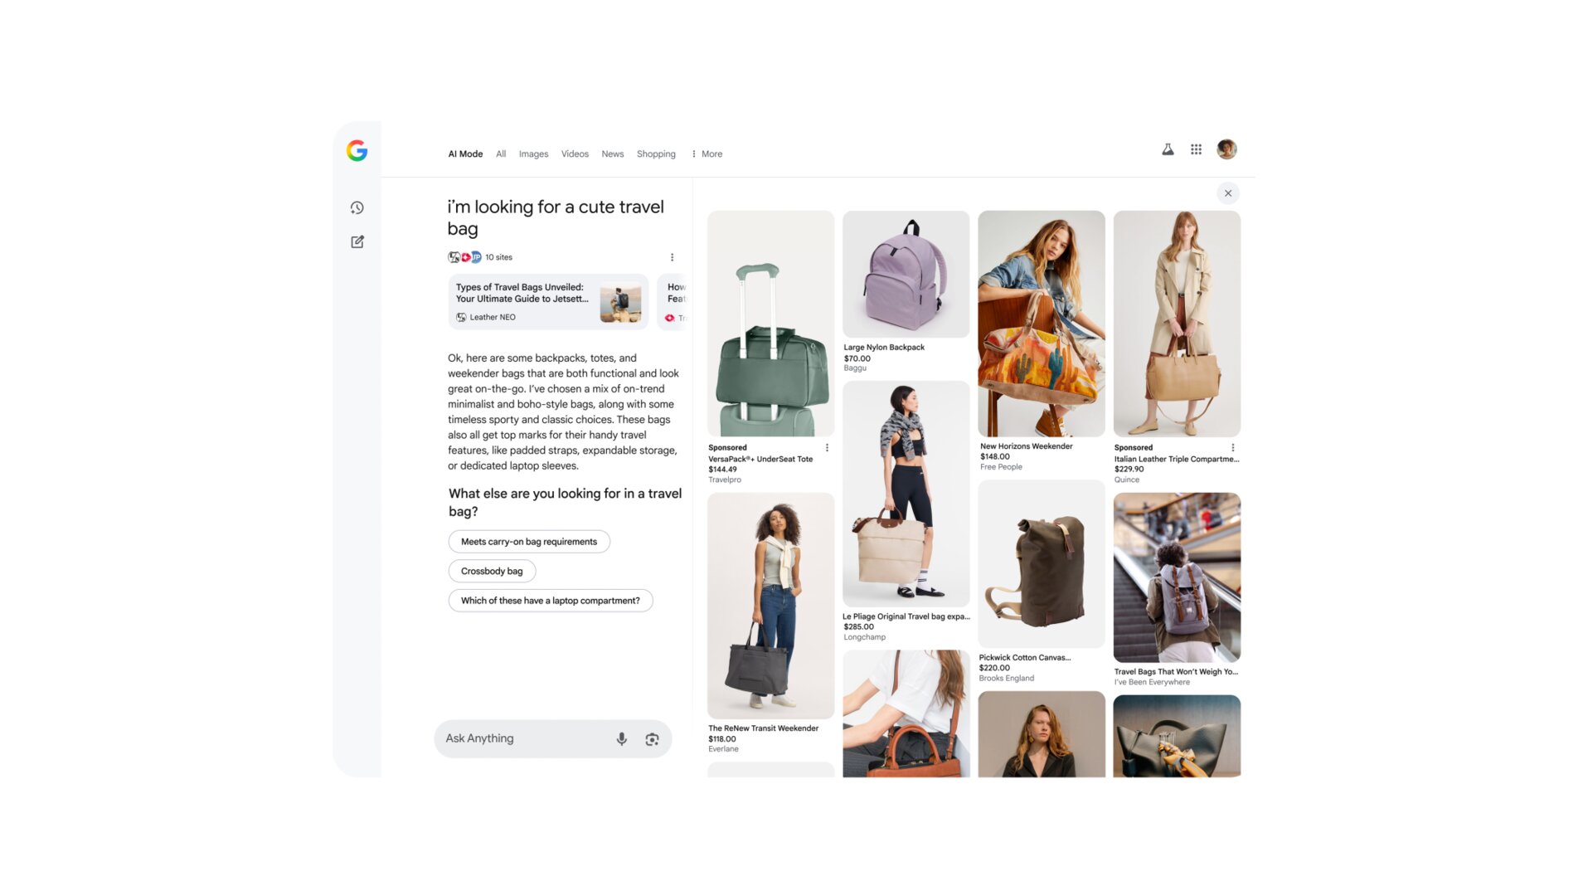1588x896 pixels.
Task: Open Search Labs flask icon
Action: tap(1168, 149)
